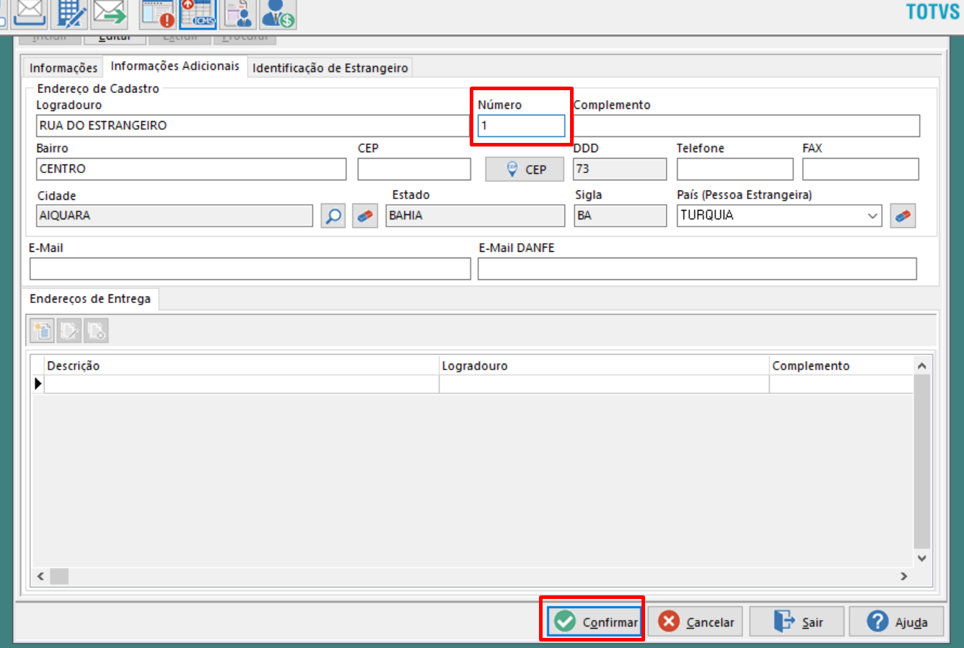Click the Complemento input field

(747, 126)
